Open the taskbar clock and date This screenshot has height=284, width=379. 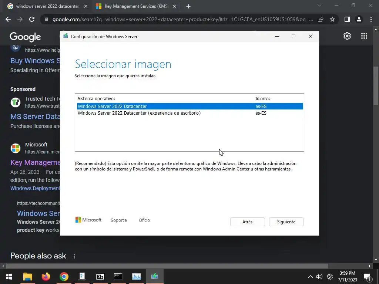pyautogui.click(x=347, y=277)
